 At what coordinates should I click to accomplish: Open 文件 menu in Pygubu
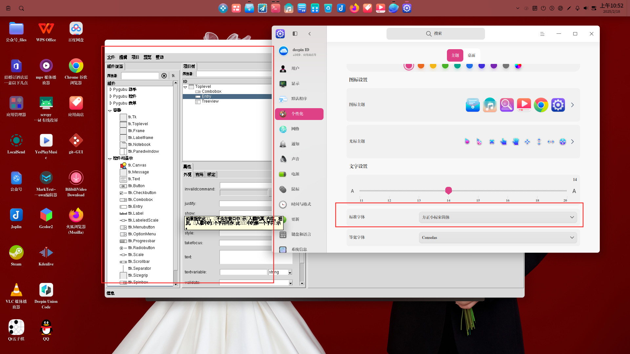[x=111, y=57]
